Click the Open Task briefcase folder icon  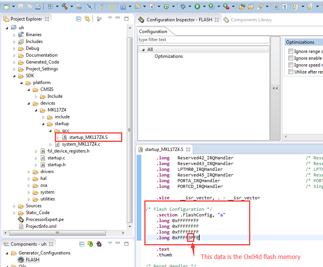251,6
